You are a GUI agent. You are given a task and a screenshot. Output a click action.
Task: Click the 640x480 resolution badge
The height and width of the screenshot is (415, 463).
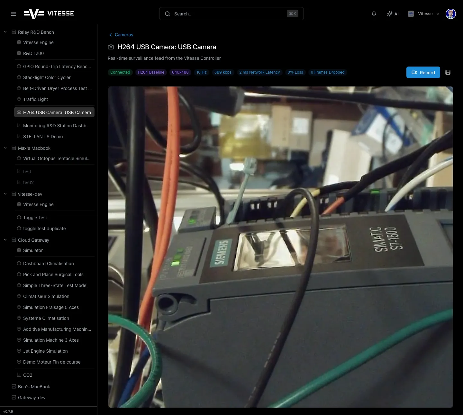point(180,72)
